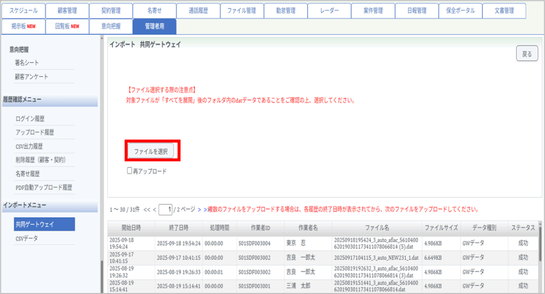
Task: Open CSV出力履歴 in the sidebar
Action: pos(29,146)
